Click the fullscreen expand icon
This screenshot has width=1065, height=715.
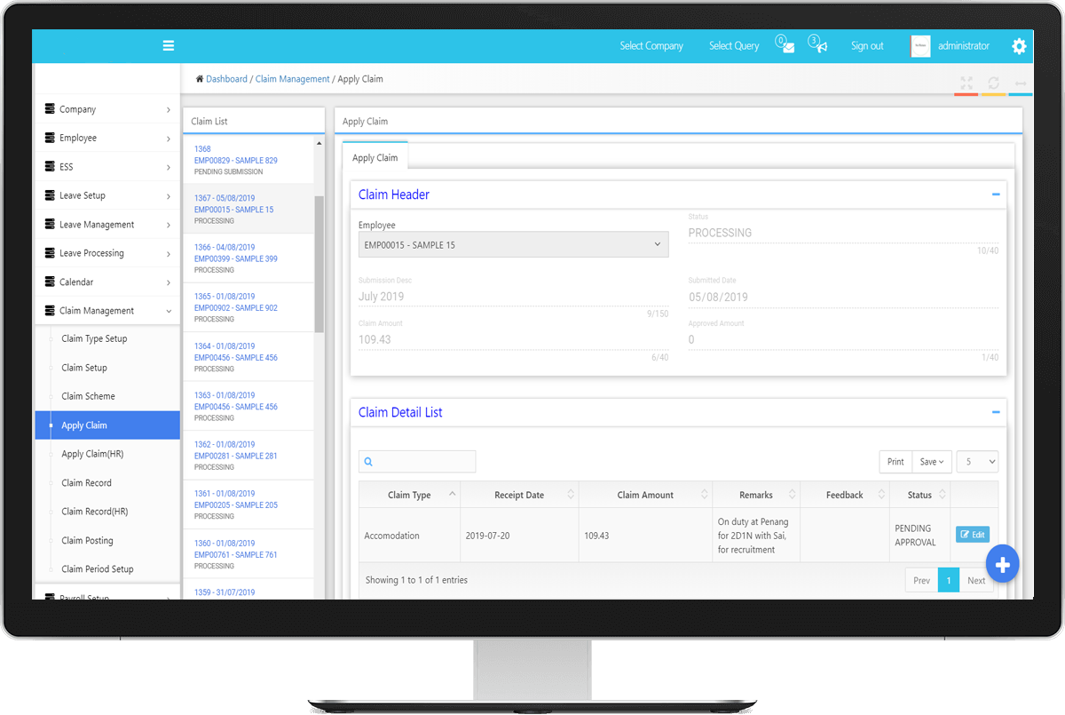click(x=966, y=83)
